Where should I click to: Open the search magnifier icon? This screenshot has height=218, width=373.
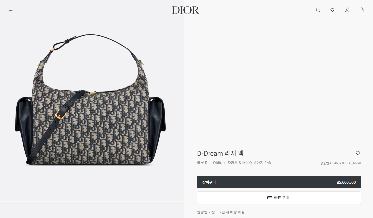point(318,10)
